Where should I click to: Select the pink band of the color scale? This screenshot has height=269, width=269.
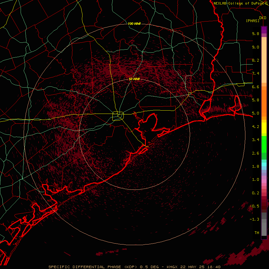264,181
